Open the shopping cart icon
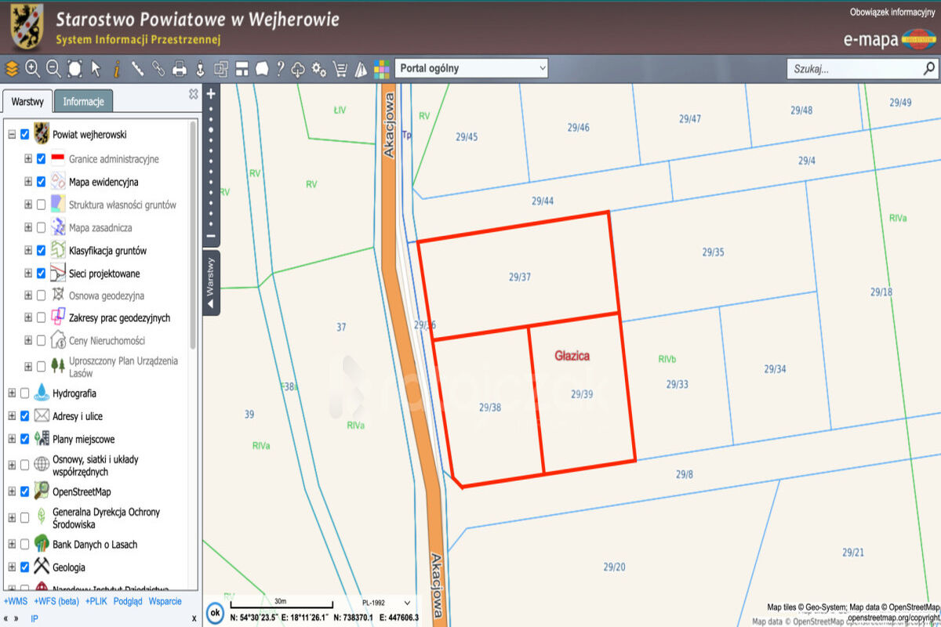The width and height of the screenshot is (941, 627). [340, 69]
